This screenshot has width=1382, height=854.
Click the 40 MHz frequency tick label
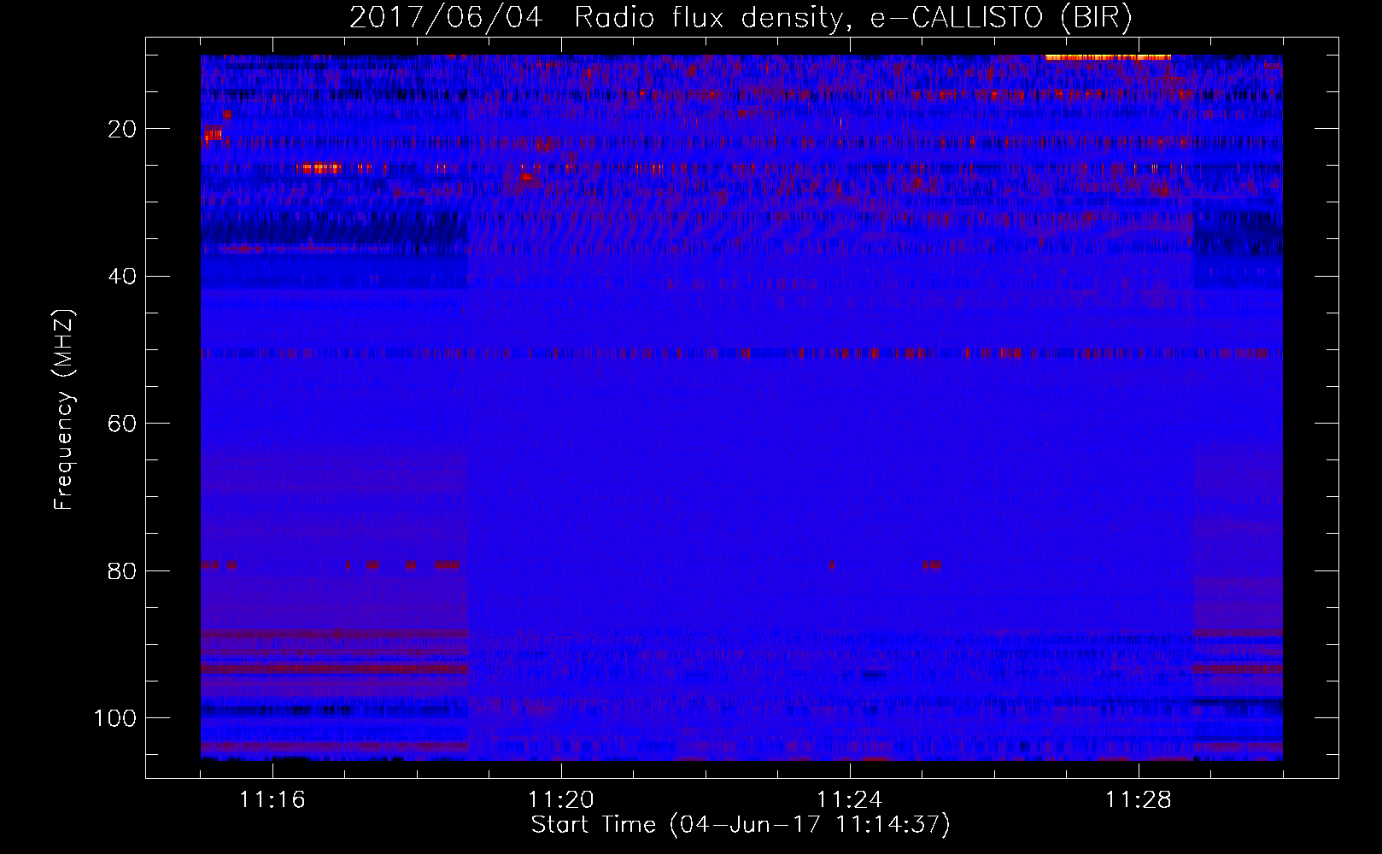pos(122,276)
